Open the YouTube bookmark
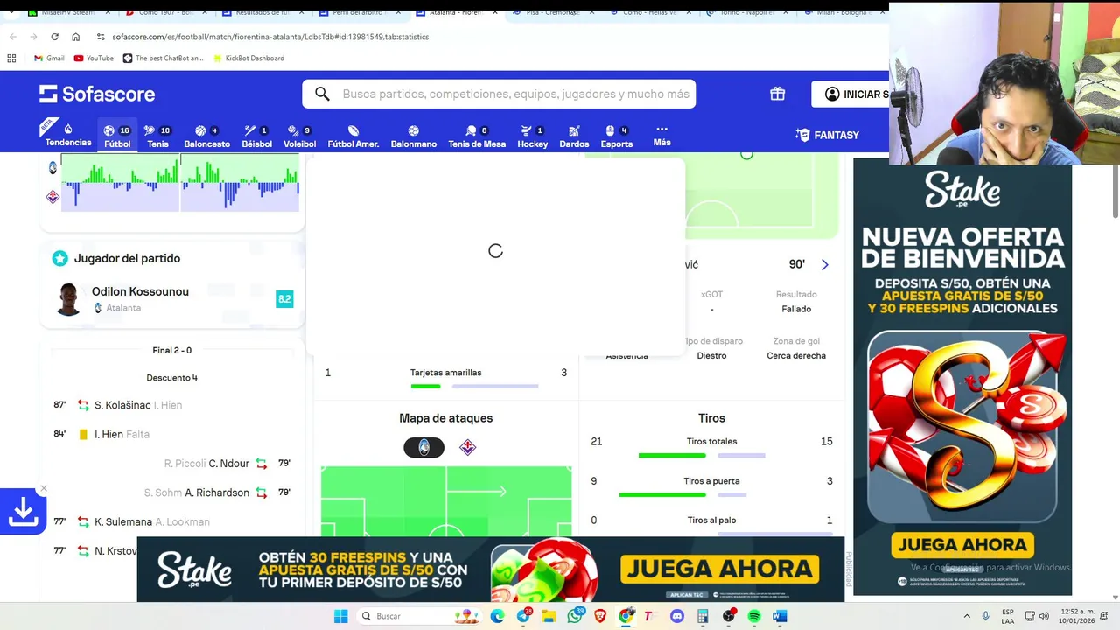Image resolution: width=1120 pixels, height=630 pixels. click(x=94, y=58)
